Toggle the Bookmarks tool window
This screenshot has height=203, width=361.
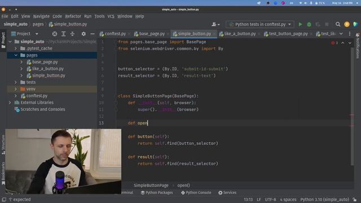tap(3, 174)
